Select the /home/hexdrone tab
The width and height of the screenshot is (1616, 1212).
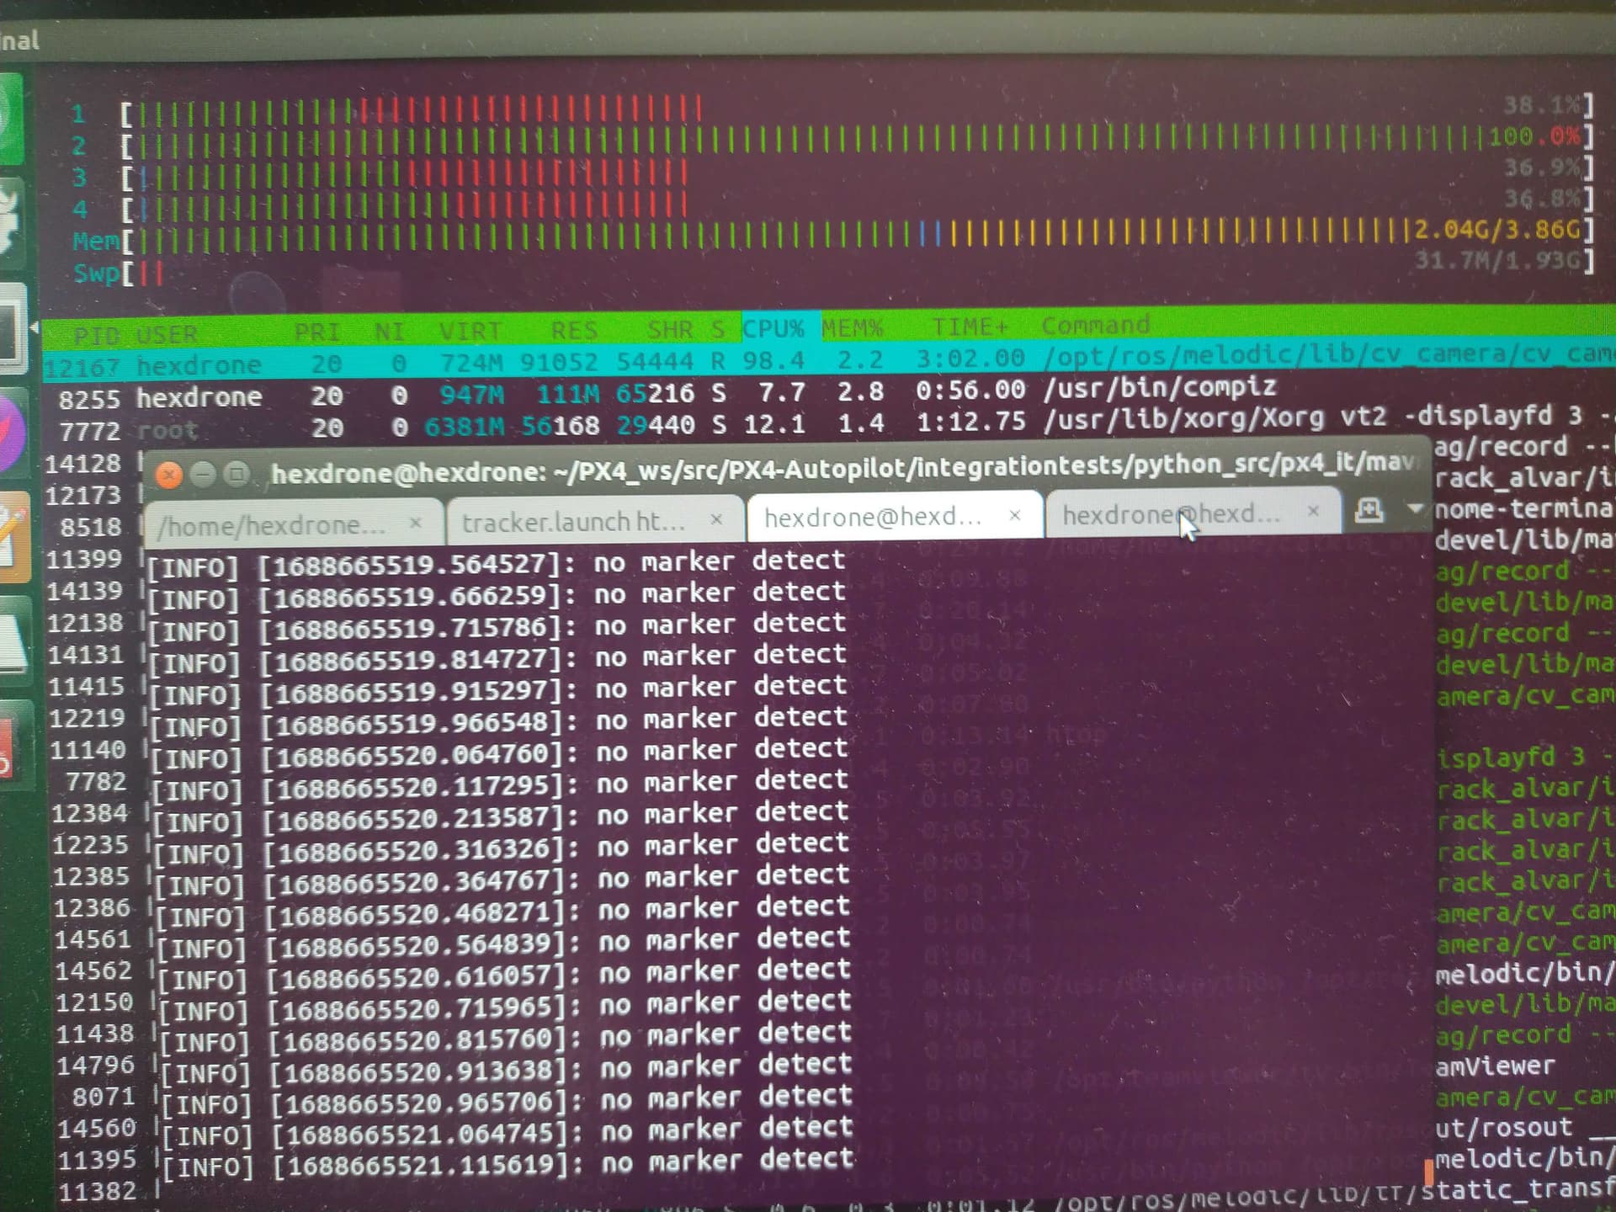[272, 526]
